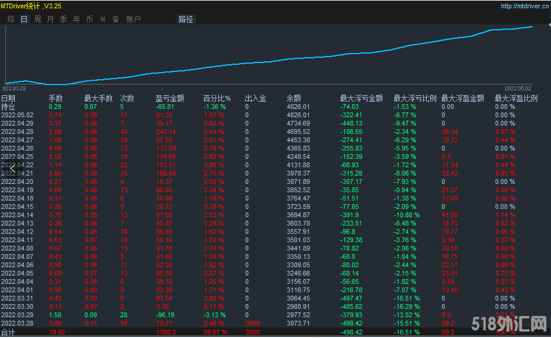
Task: Click the 路径 path button
Action: coord(186,19)
